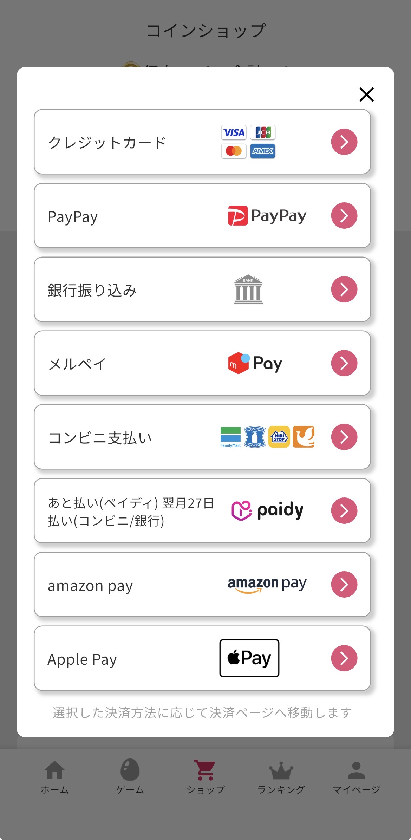411x840 pixels.
Task: Open マイページ tab
Action: point(356,777)
